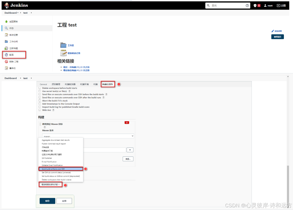293x210 pixels.
Task: Tick Delete workspace before build starts checkbox
Action: pos(40,88)
